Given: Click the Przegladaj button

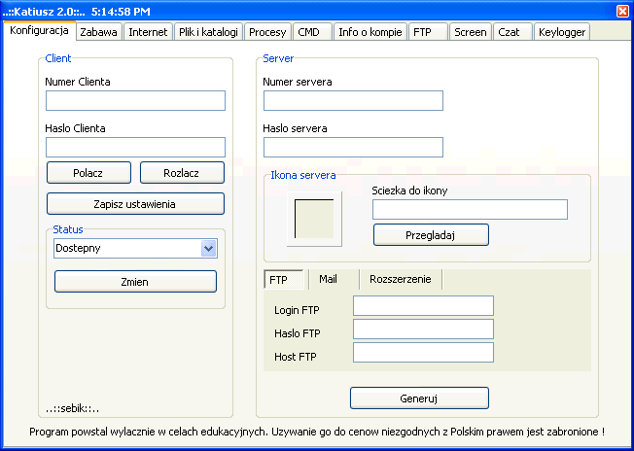Looking at the screenshot, I should click(431, 234).
